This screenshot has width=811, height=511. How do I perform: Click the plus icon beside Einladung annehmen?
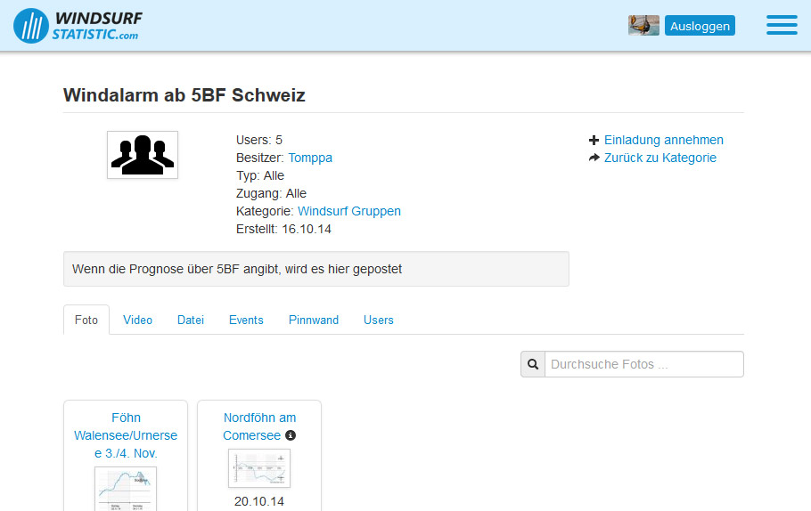click(594, 141)
